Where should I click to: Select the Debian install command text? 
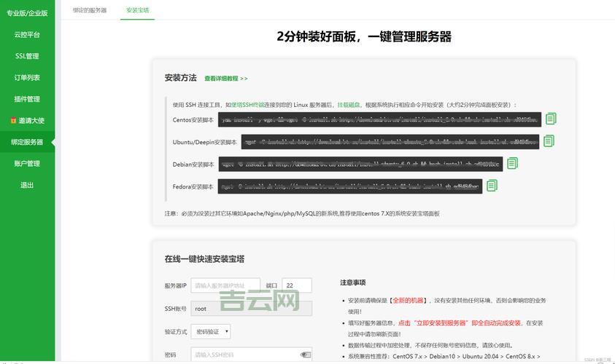point(361,165)
